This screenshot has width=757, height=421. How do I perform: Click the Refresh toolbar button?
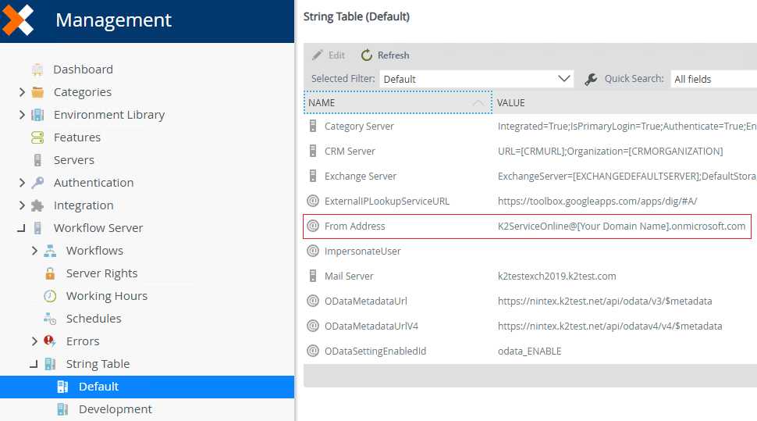(x=385, y=55)
